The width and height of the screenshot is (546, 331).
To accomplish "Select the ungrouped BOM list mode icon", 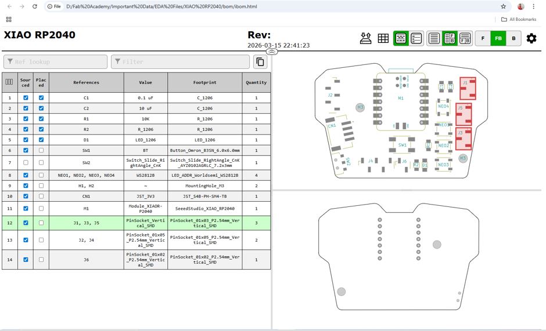I will coord(416,38).
